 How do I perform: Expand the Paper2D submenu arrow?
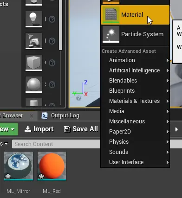pos(168,132)
